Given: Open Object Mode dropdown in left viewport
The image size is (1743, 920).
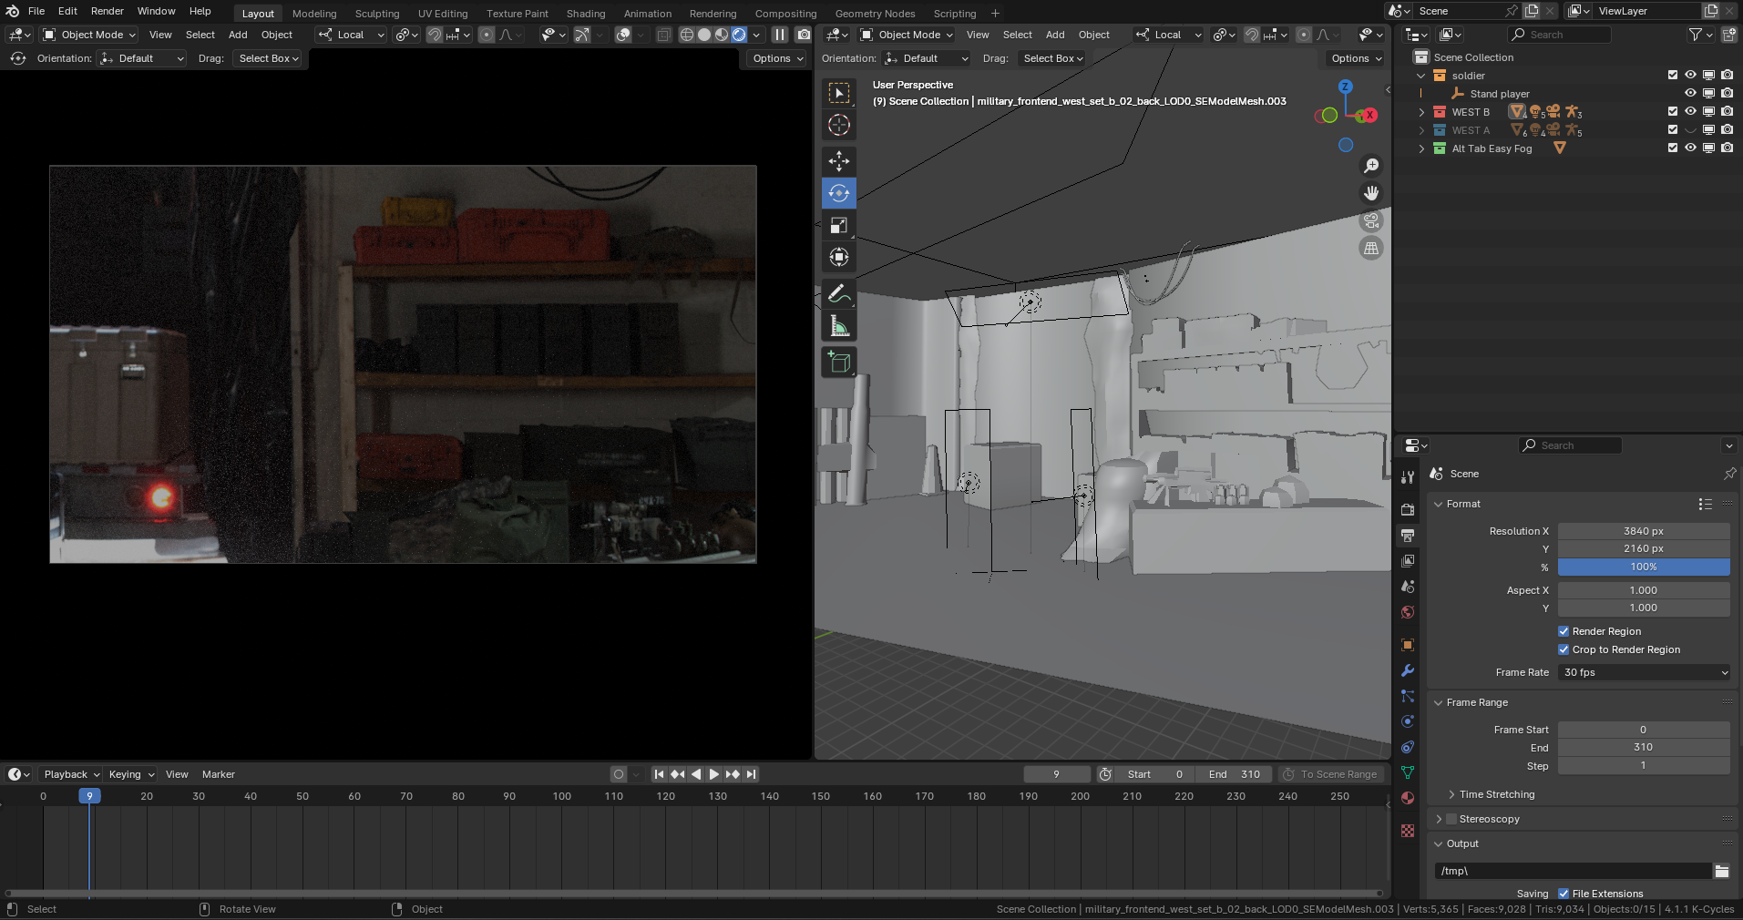Looking at the screenshot, I should [x=89, y=35].
